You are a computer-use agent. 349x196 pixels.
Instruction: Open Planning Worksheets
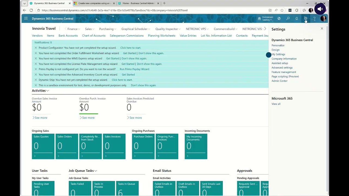[162, 36]
